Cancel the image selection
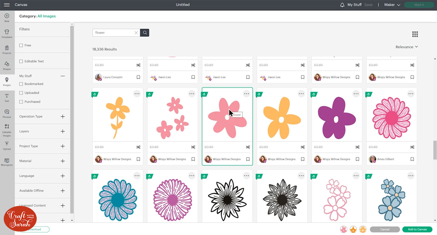Viewport: 437px width, 235px height. click(385, 229)
